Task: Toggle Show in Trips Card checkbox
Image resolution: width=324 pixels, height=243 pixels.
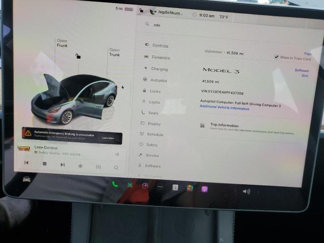Action: point(276,57)
